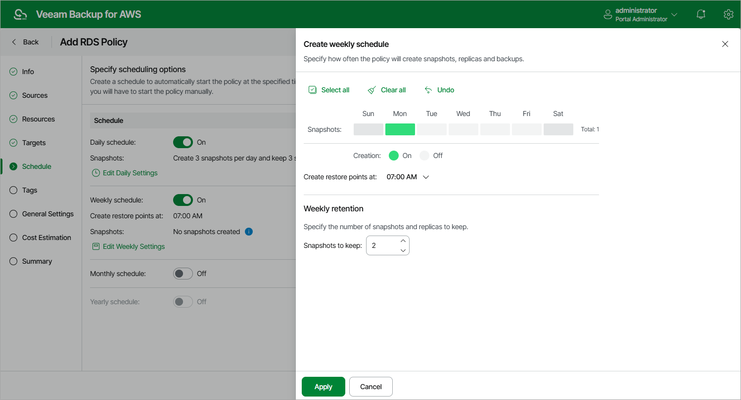
Task: Click the Back arrow button
Action: tap(25, 42)
